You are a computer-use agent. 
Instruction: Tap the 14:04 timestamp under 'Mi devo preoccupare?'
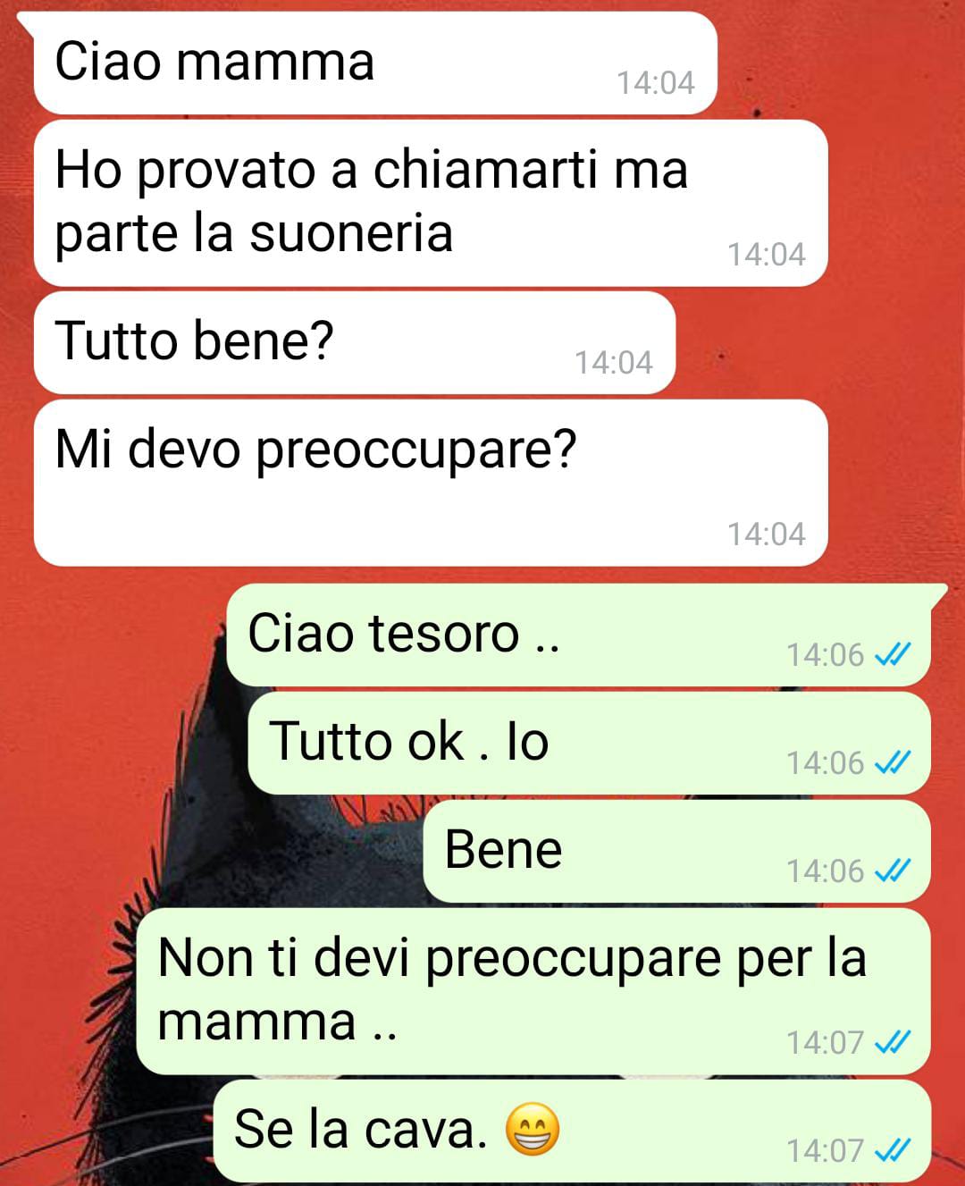click(x=767, y=534)
